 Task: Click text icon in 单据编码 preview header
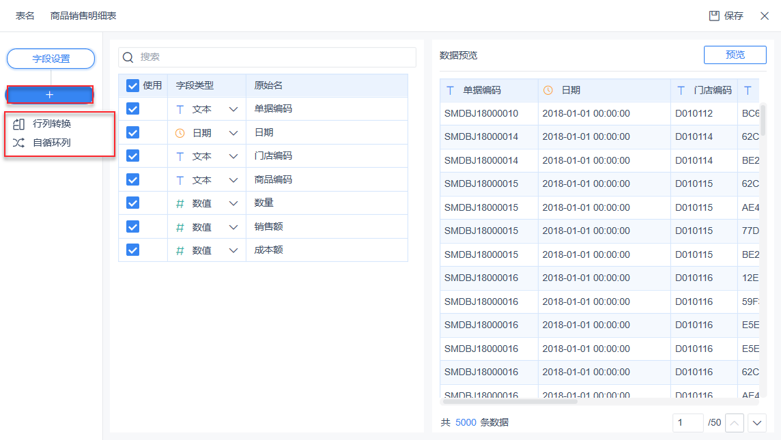tap(451, 91)
